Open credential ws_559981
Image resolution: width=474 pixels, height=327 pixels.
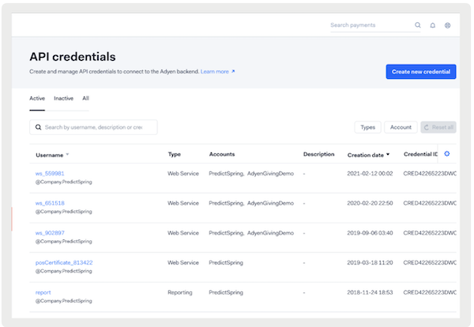pyautogui.click(x=50, y=174)
